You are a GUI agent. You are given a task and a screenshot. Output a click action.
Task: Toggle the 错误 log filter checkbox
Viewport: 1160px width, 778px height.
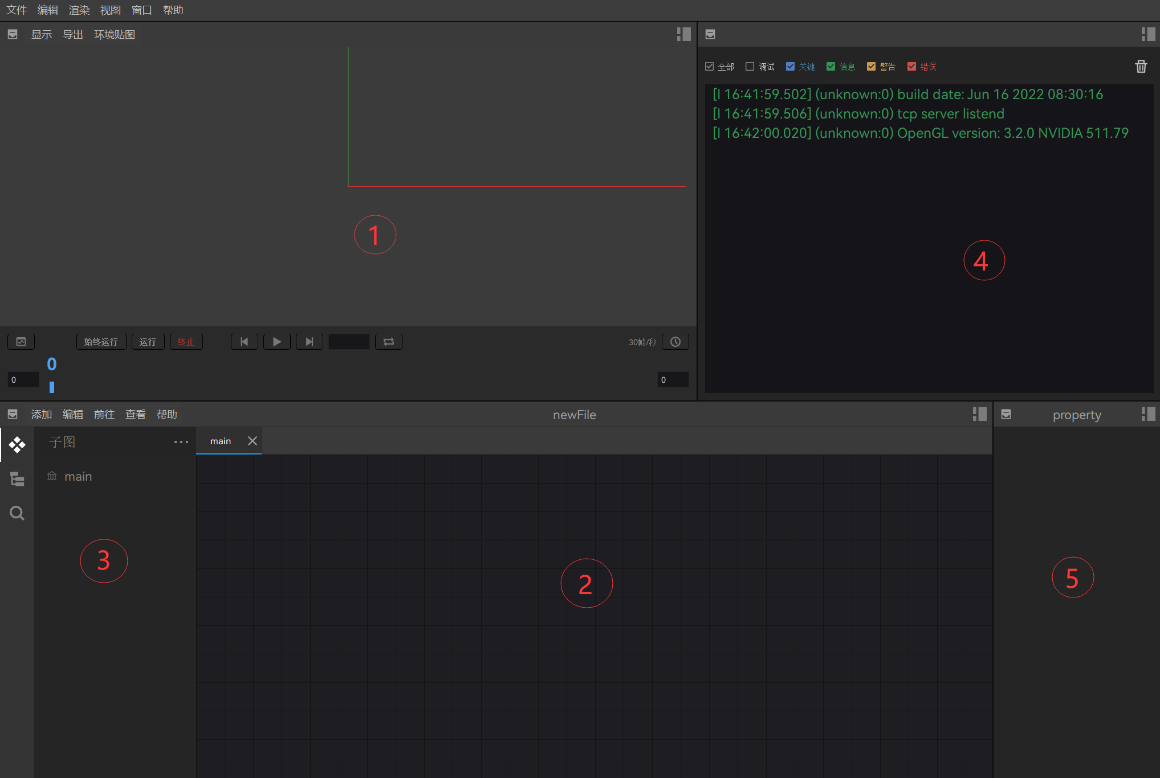click(x=911, y=67)
